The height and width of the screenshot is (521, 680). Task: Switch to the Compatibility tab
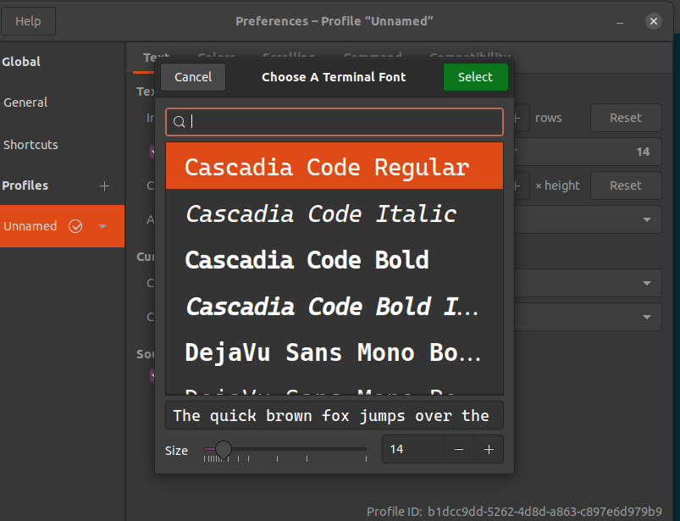click(x=469, y=57)
